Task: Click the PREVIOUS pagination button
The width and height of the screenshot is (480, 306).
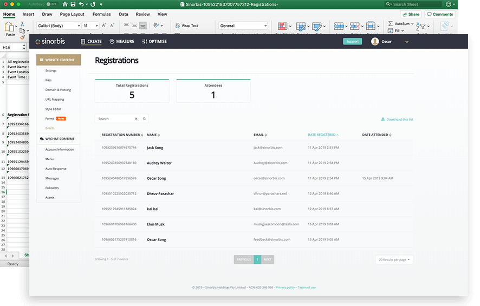Action: pos(244,259)
